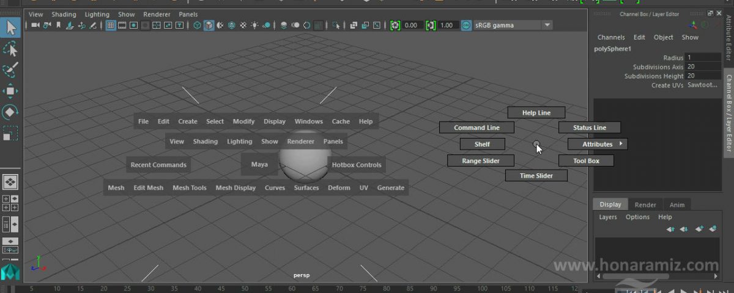Screen dimensions: 734x293
Task: Toggle viewport shadows icon
Action: [x=266, y=25]
